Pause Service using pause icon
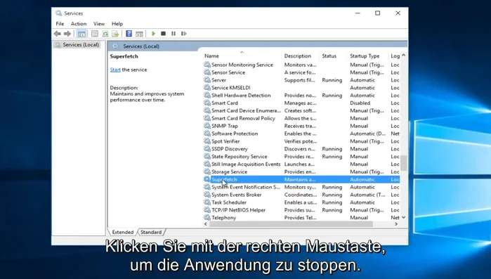Screen dimensions: 491x279 coord(174,34)
